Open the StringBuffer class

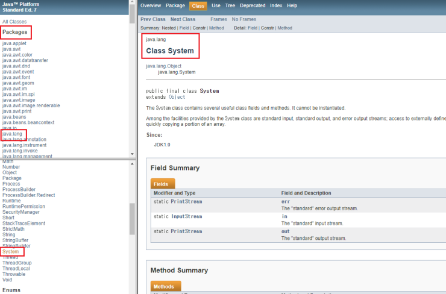15,240
